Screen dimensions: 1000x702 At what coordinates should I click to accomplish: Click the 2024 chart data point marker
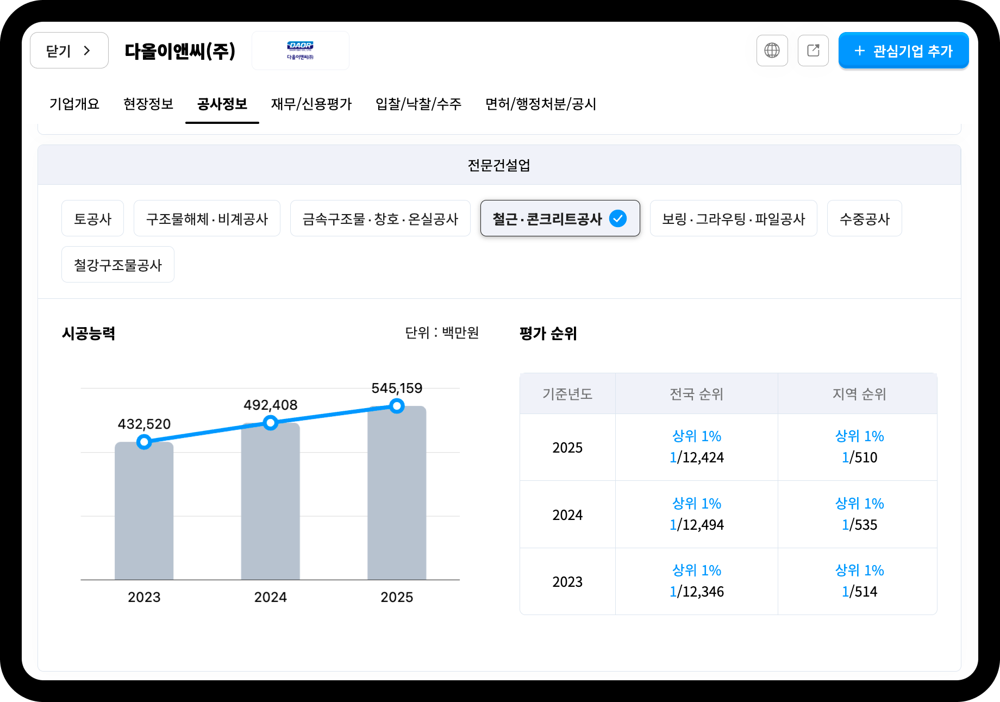coord(271,423)
